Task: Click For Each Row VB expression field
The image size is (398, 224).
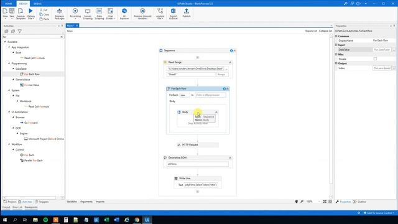Action: pyautogui.click(x=210, y=95)
